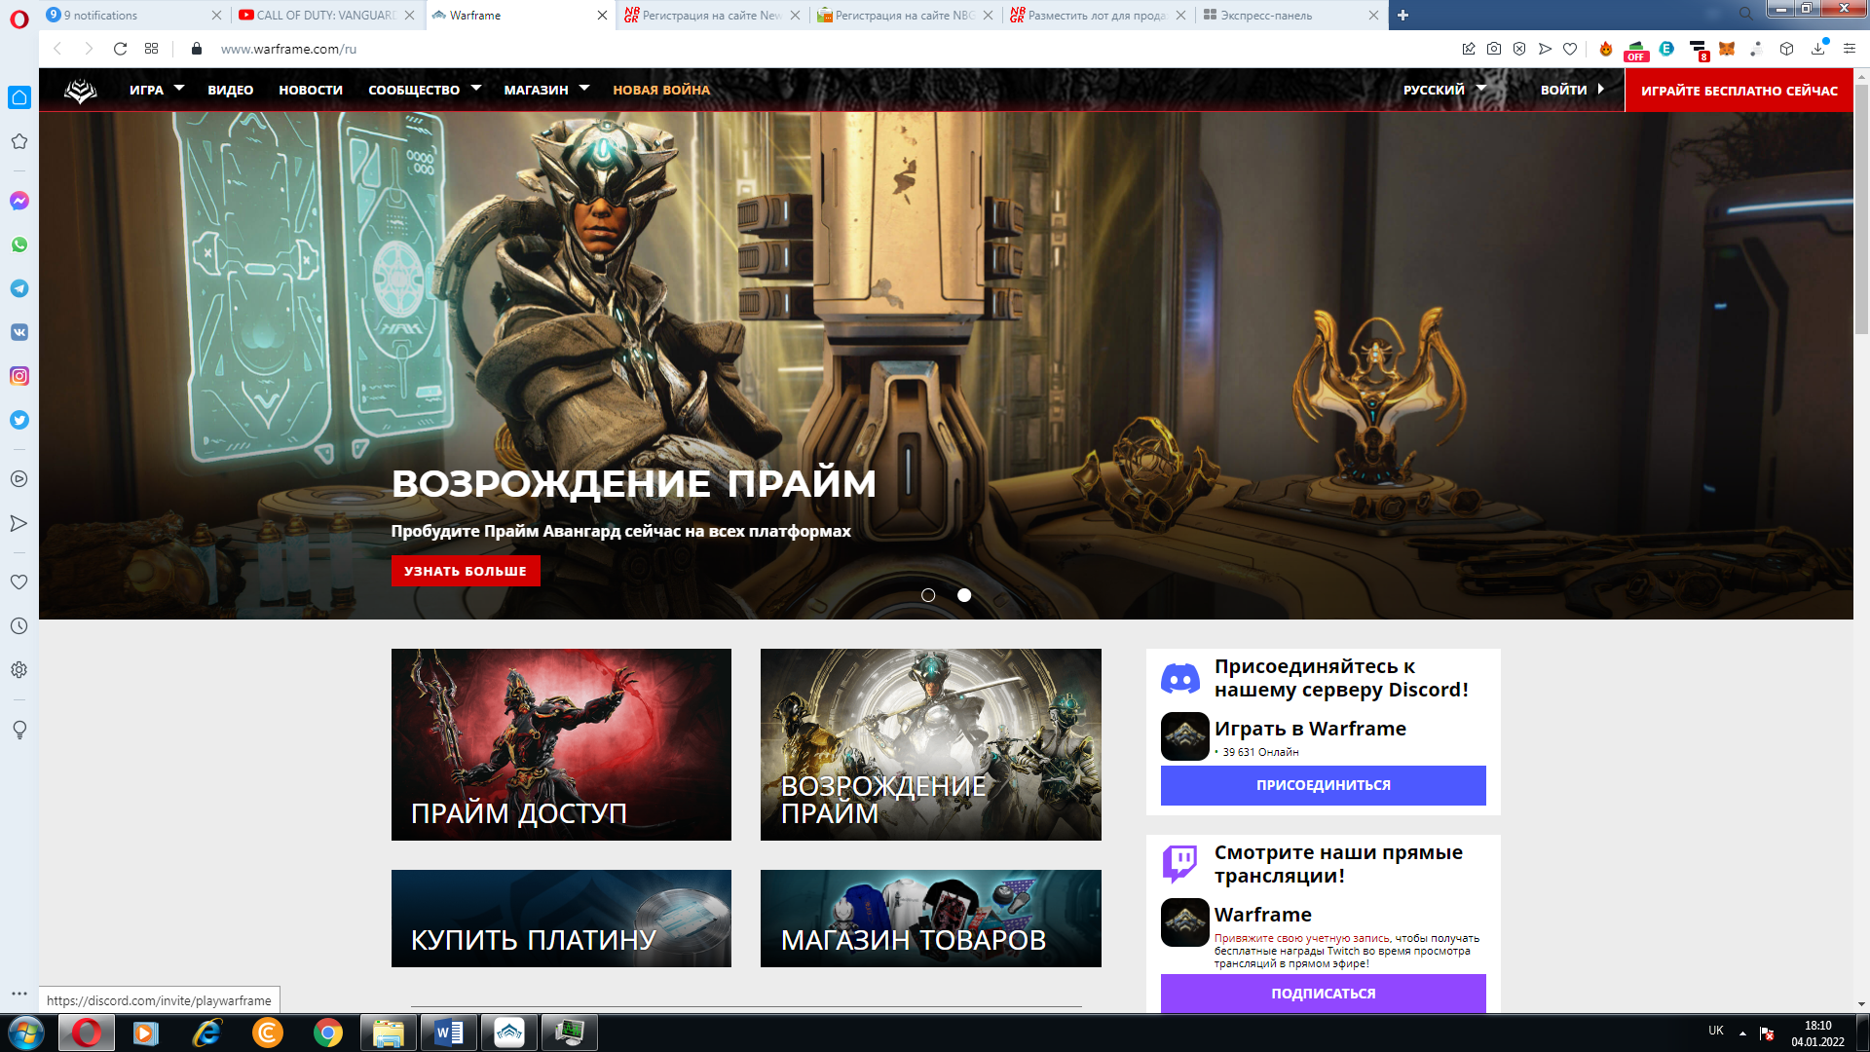Open Microsoft Word from taskbar
This screenshot has height=1052, width=1870.
click(449, 1033)
